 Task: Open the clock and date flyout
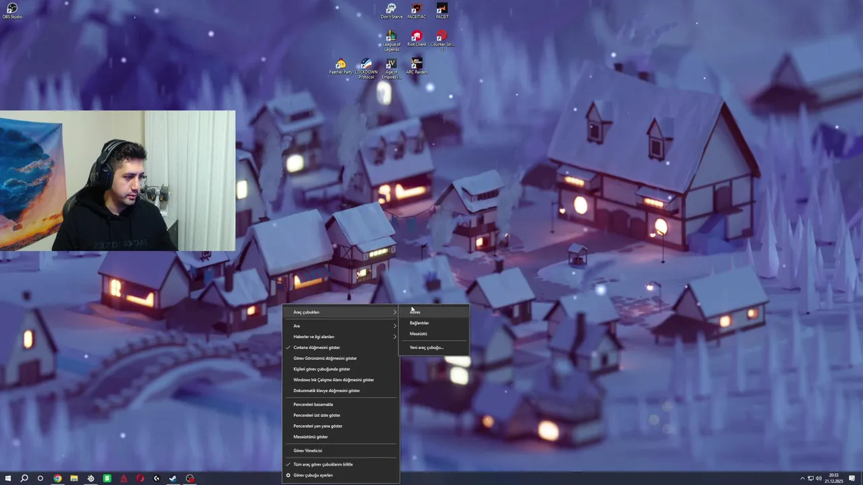tap(834, 478)
